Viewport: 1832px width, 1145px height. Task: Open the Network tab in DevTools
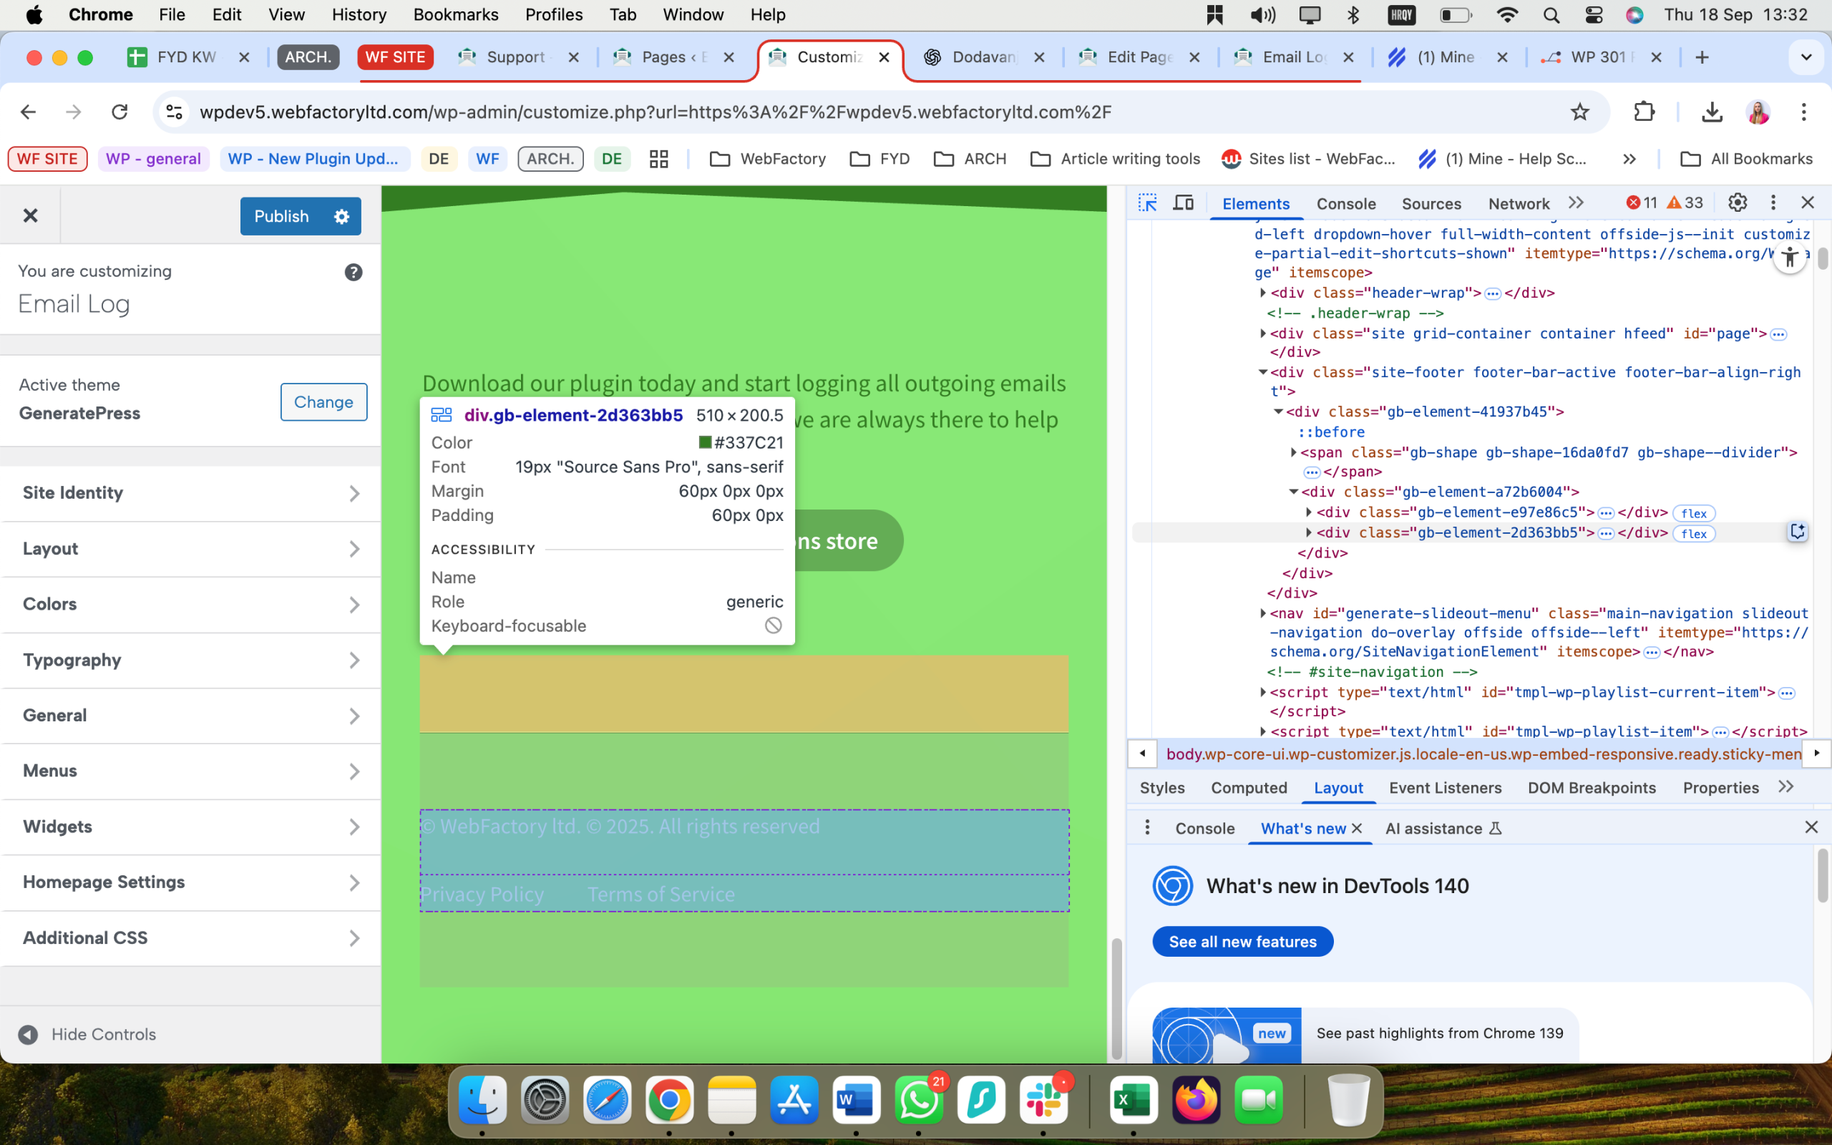(x=1518, y=204)
